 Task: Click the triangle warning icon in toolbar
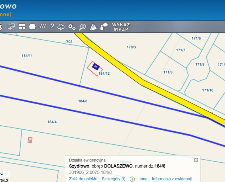(93, 27)
